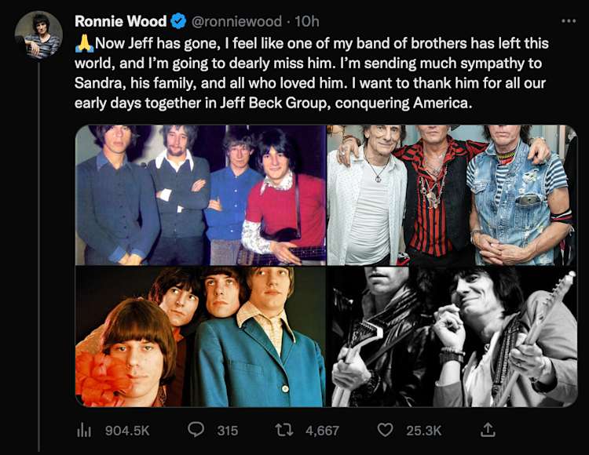The width and height of the screenshot is (589, 455).
Task: Click the tweet text to expand it
Action: (x=314, y=75)
